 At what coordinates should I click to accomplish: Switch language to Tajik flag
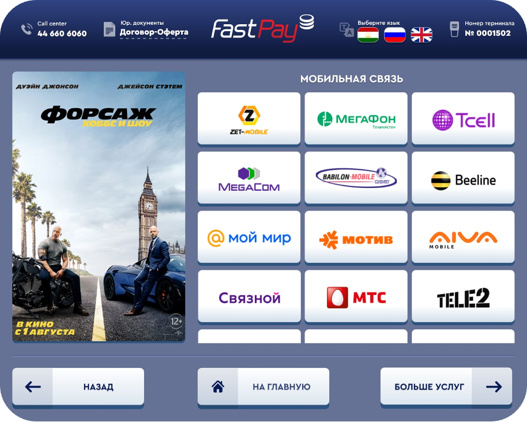368,35
